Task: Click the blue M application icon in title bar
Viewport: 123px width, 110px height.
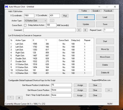Action: [x=6, y=7]
